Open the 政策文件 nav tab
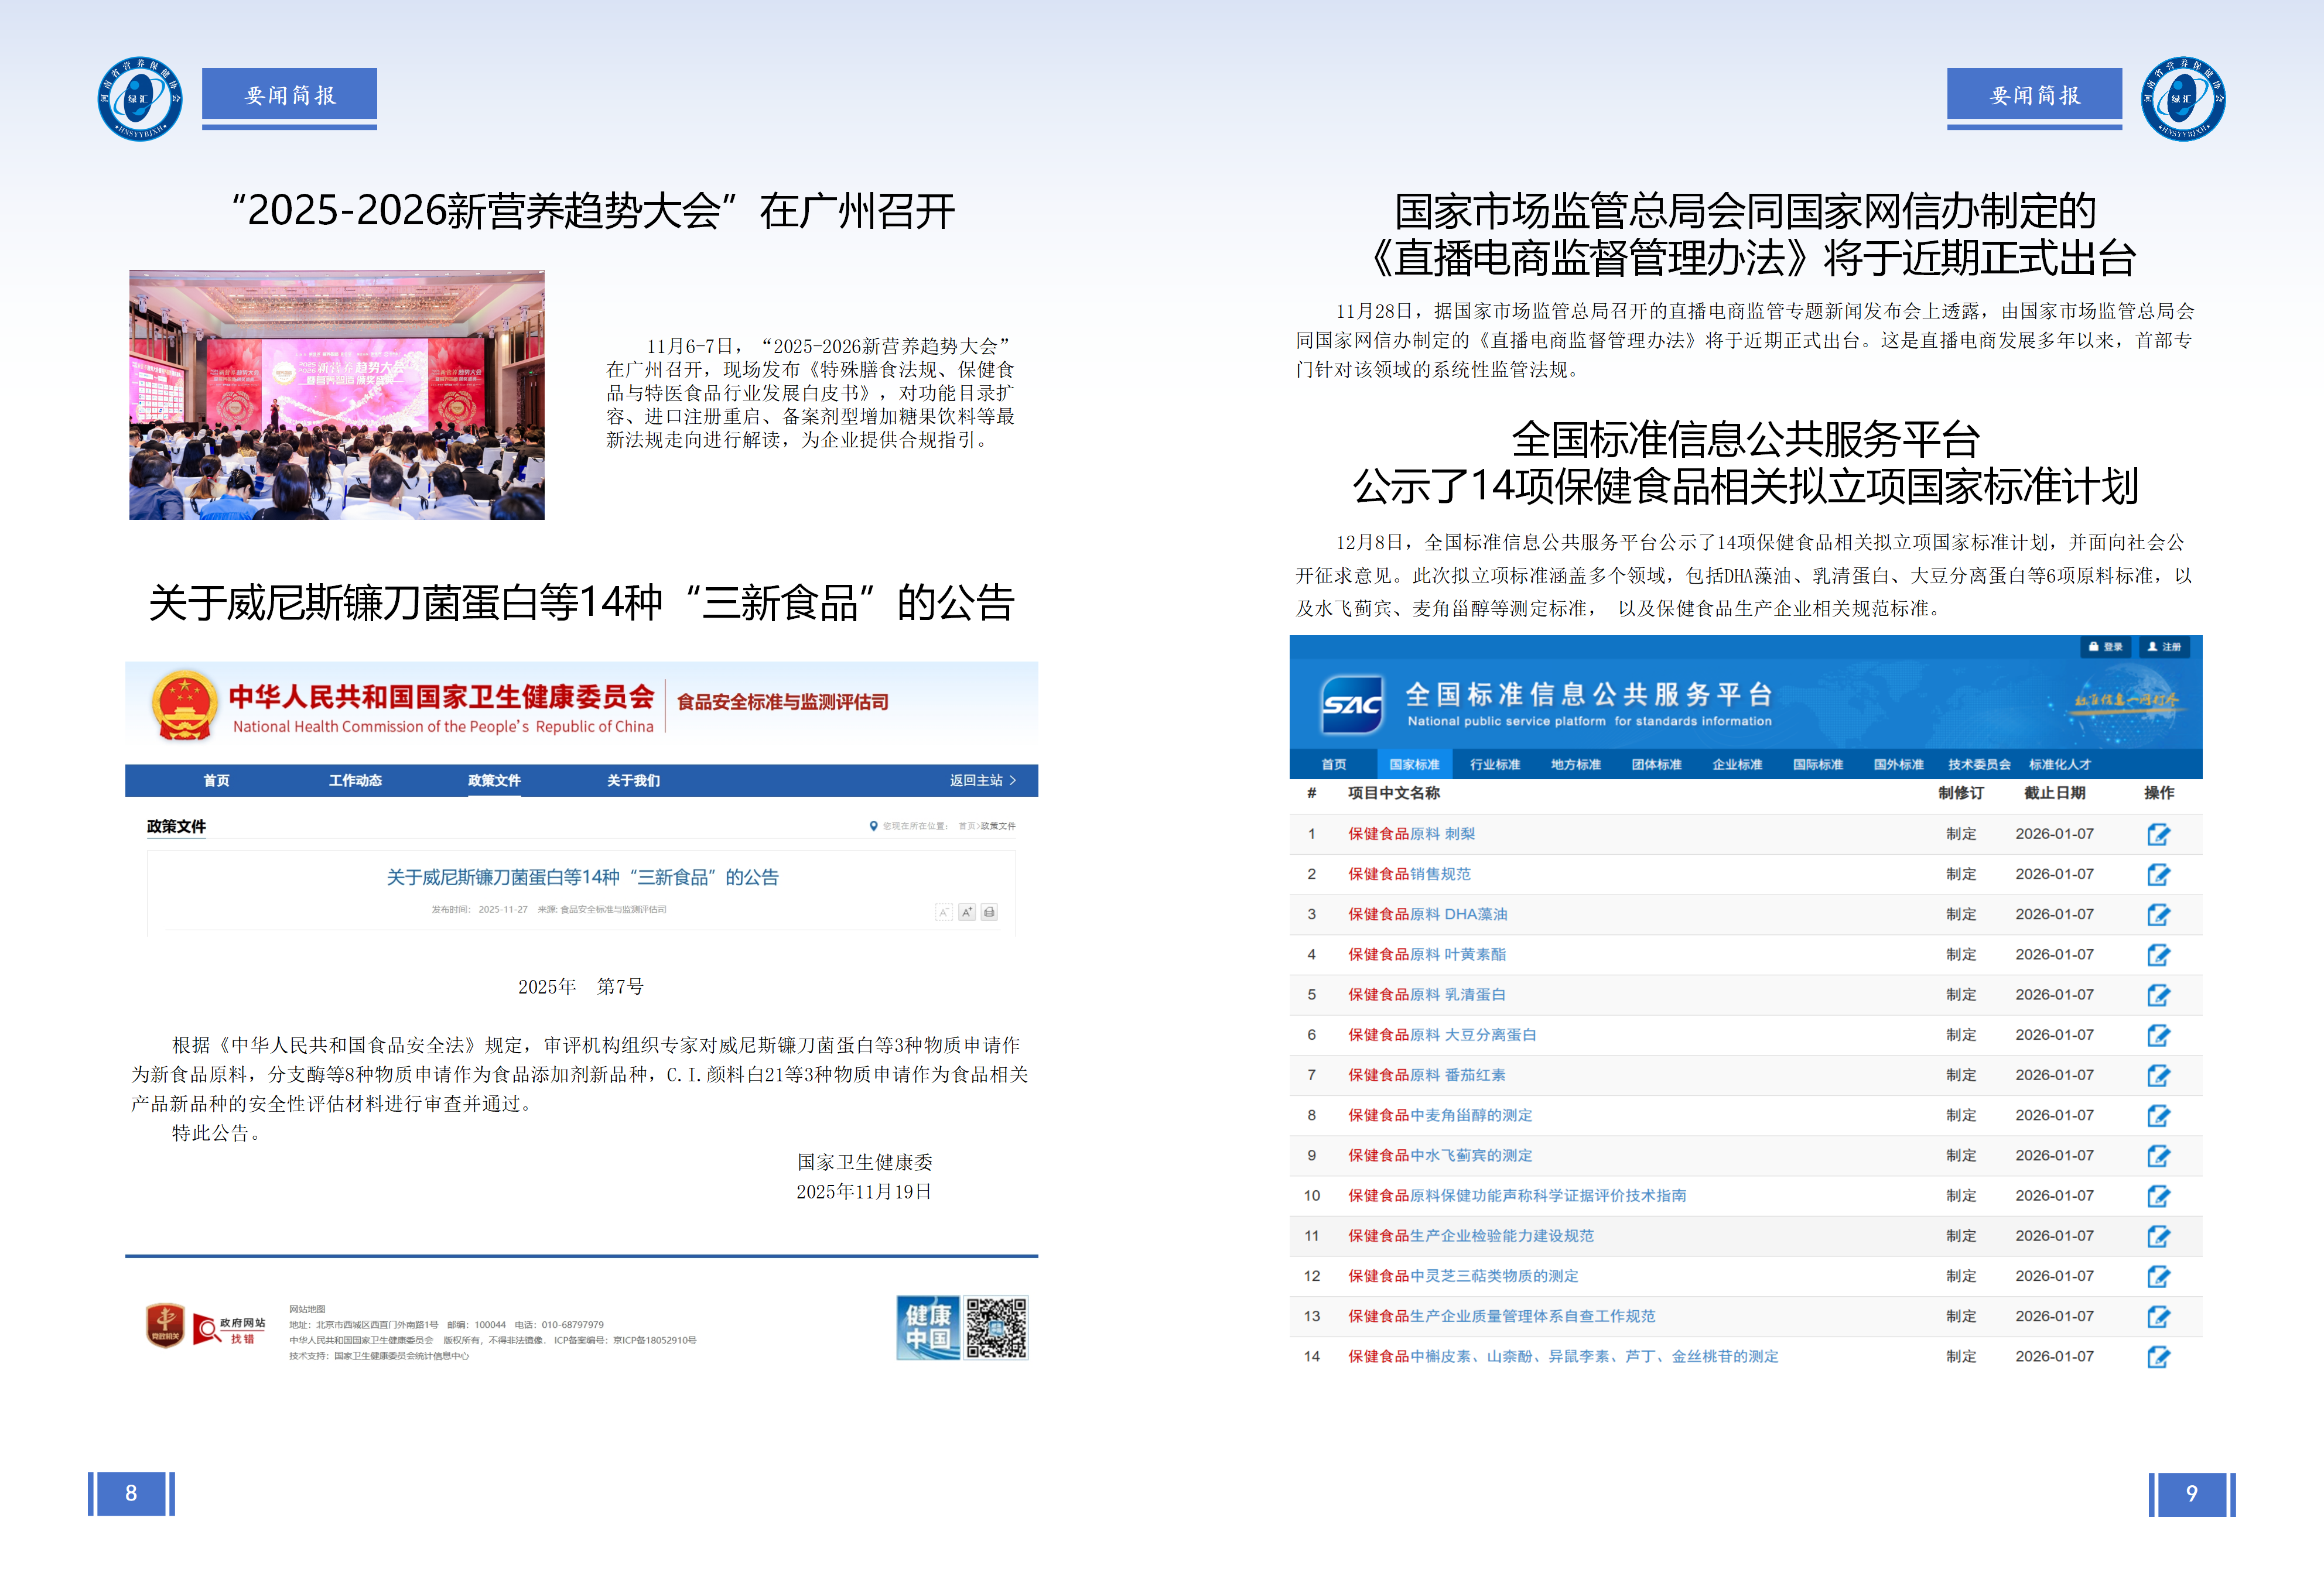This screenshot has height=1576, width=2324. point(494,780)
